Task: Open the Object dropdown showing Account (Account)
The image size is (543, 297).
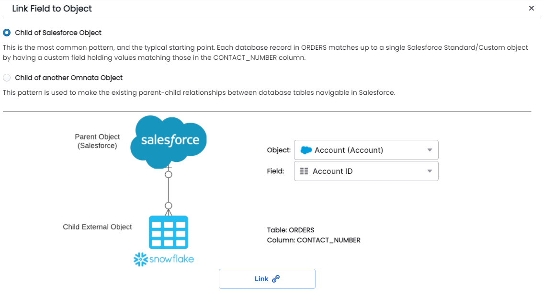Action: [366, 150]
